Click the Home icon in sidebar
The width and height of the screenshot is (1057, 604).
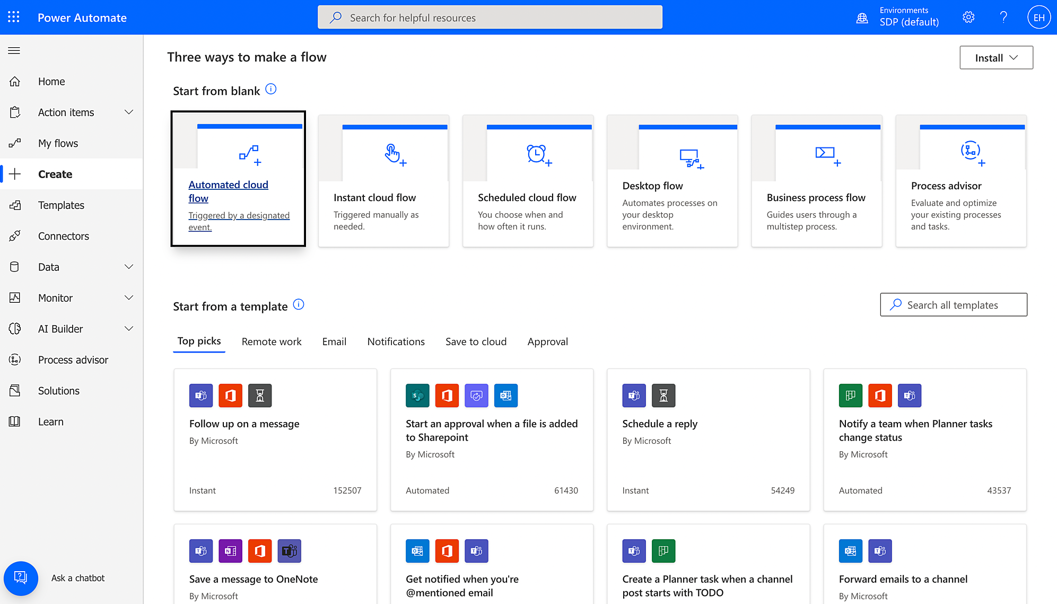(15, 81)
